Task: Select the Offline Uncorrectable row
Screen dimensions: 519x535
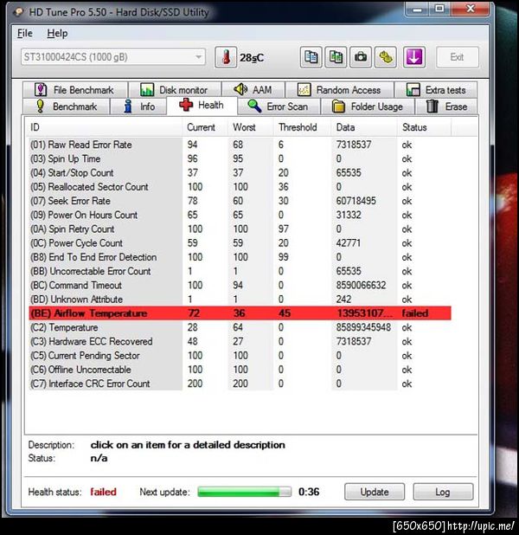Action: pyautogui.click(x=240, y=370)
